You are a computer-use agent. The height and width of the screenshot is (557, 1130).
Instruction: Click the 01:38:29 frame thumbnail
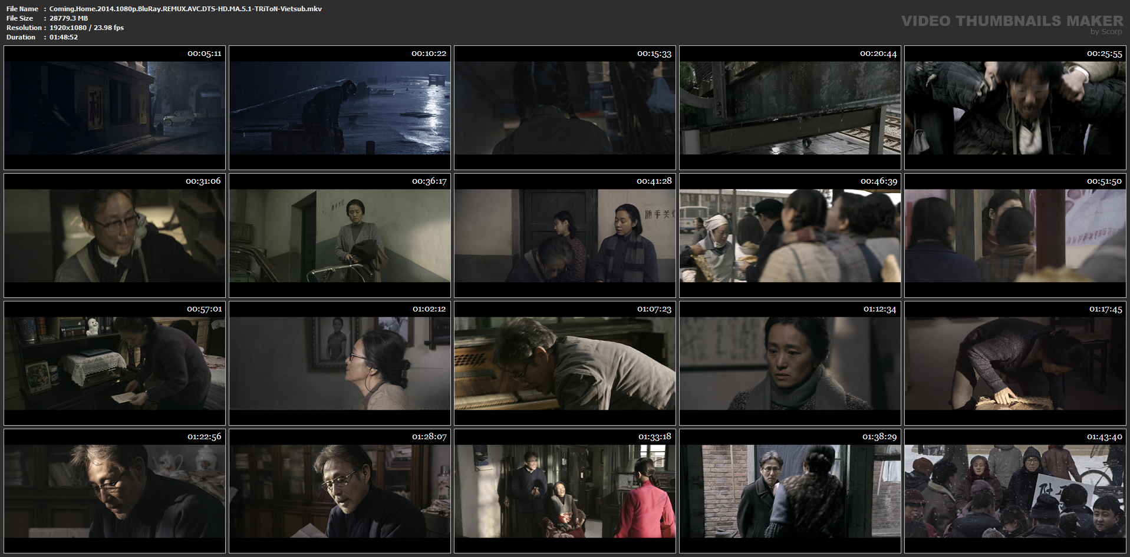click(x=790, y=491)
